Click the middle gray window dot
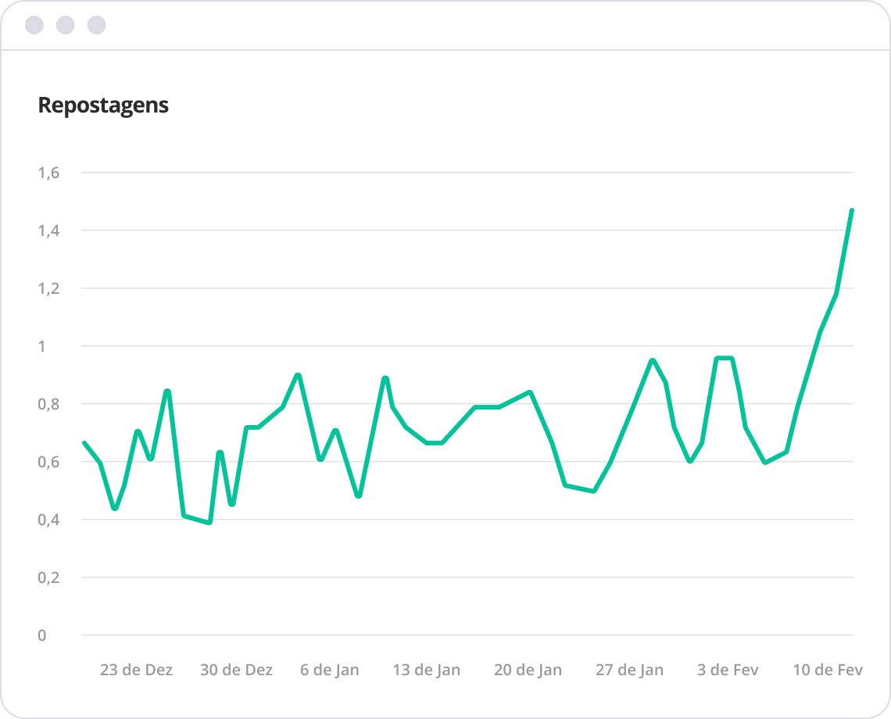 click(66, 25)
